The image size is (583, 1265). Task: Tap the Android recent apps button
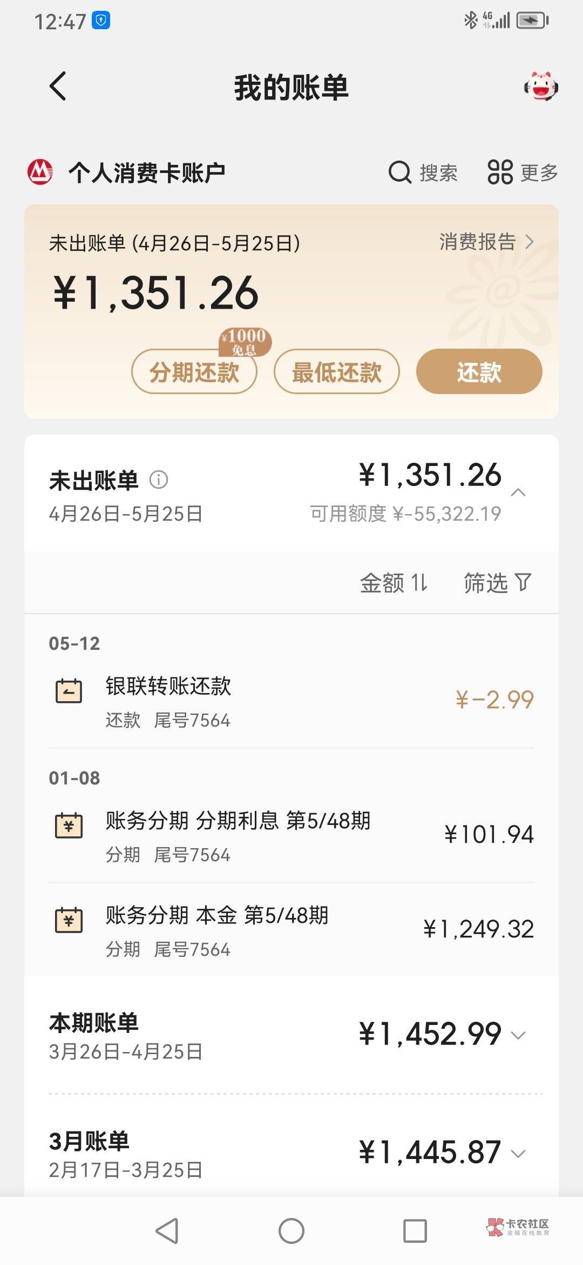415,1231
